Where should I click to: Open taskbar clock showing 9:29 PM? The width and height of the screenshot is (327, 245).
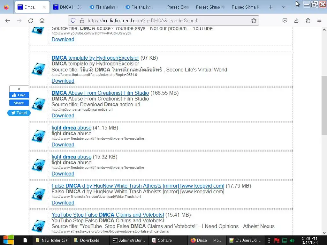pos(310,240)
